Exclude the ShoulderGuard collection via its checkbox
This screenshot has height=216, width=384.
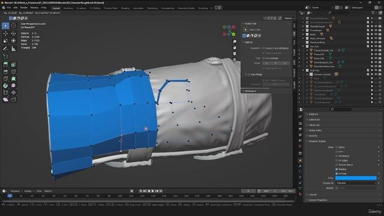[x=368, y=26]
